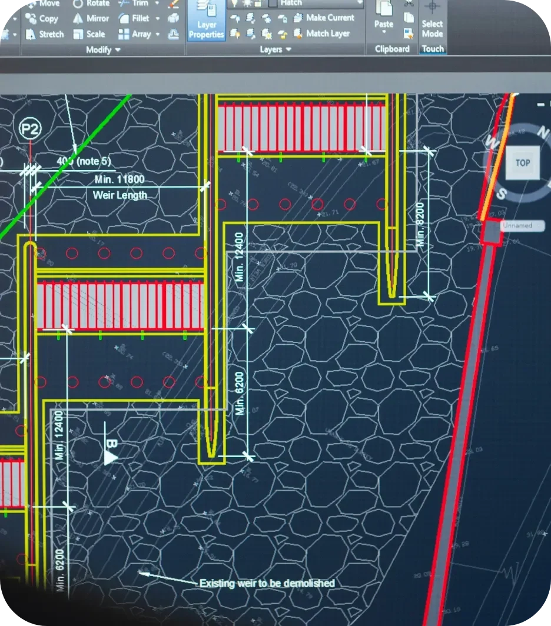Click the TOP face of ViewCube
This screenshot has height=626, width=551.
(x=522, y=163)
